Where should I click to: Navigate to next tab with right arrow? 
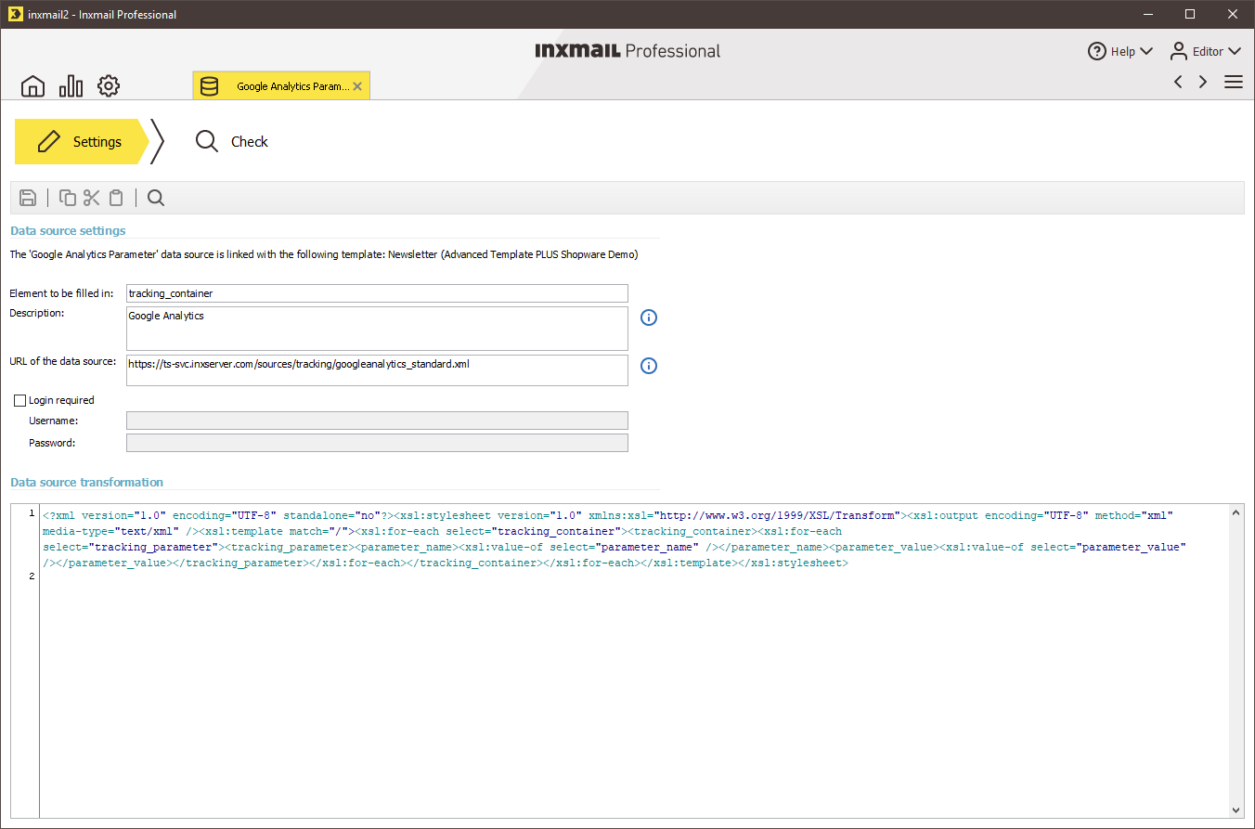pyautogui.click(x=1203, y=82)
